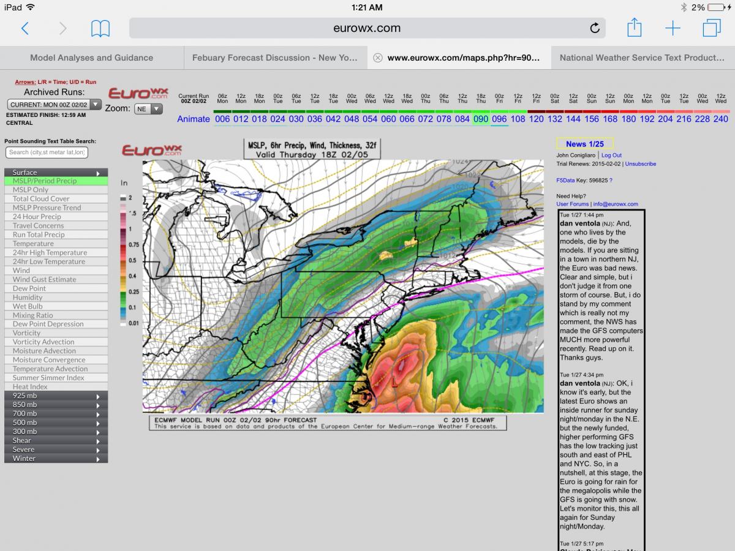Click the EuroWX logo in the header
Image resolution: width=735 pixels, height=551 pixels.
(138, 93)
